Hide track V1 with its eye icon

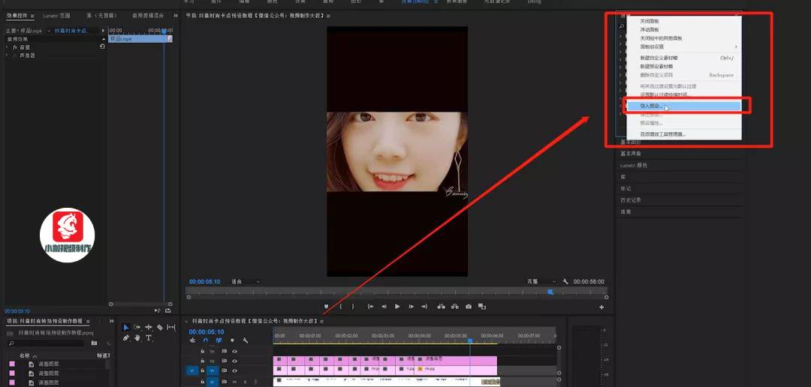point(234,370)
